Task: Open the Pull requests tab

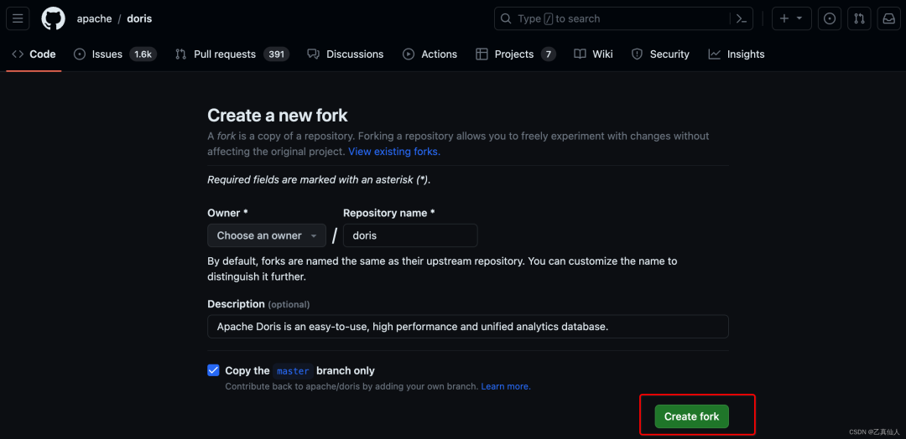Action: 224,54
